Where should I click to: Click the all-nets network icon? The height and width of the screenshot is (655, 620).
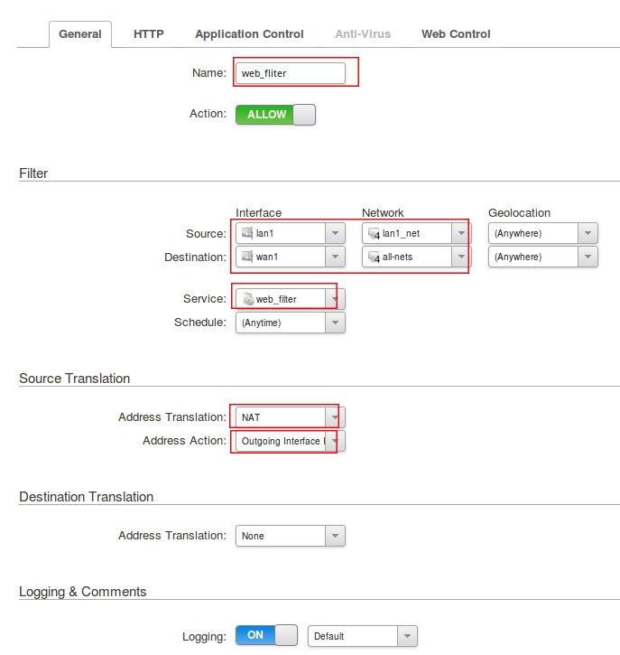coord(375,257)
